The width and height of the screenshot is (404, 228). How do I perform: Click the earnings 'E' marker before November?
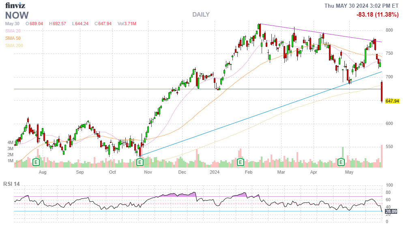140,162
